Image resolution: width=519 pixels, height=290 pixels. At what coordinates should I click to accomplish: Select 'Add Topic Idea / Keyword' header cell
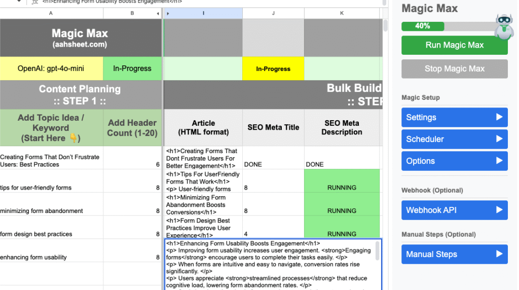click(51, 128)
